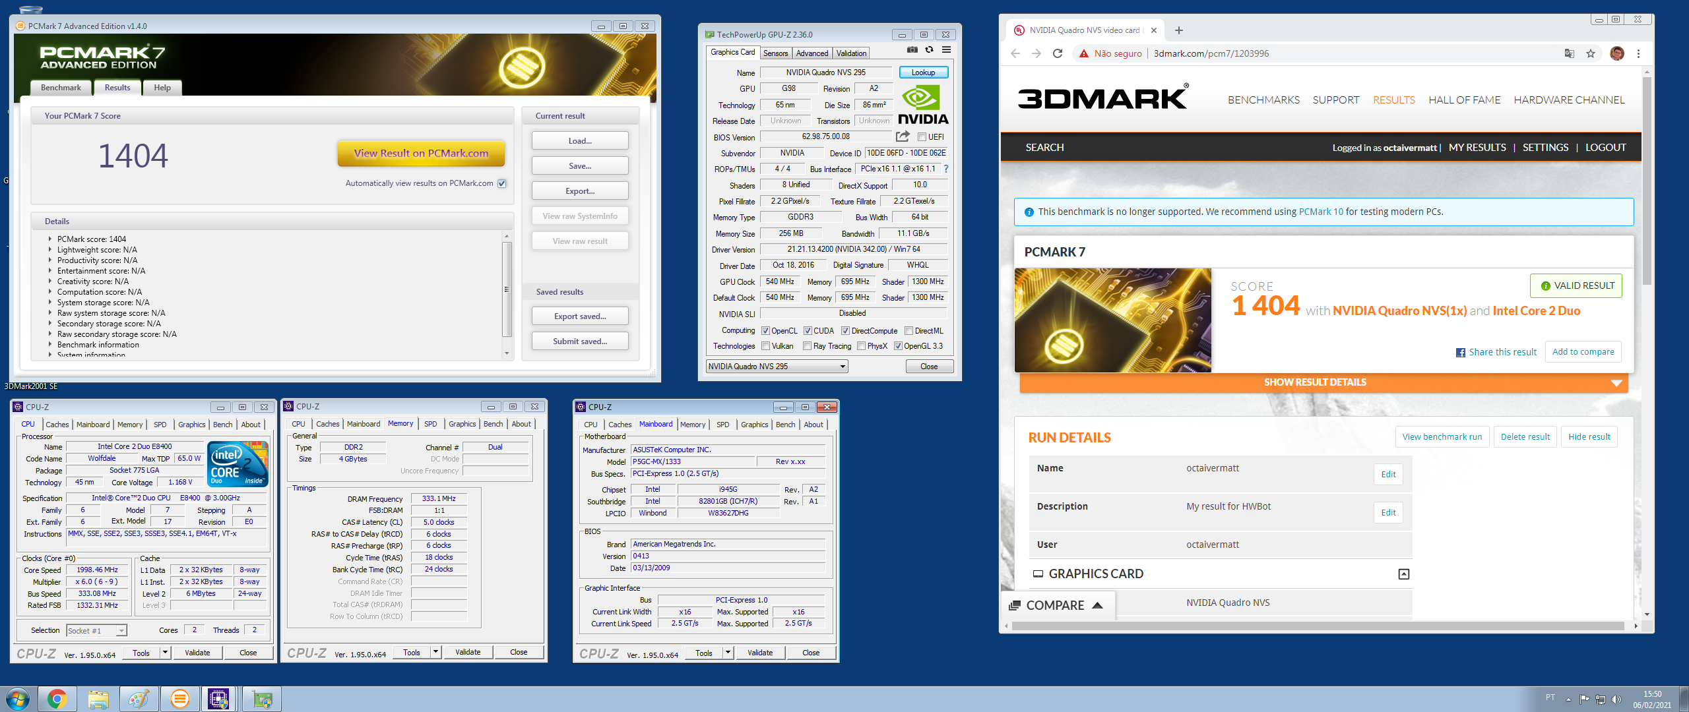Toggle the DirectCompute checkbox
The height and width of the screenshot is (712, 1689).
(x=845, y=331)
